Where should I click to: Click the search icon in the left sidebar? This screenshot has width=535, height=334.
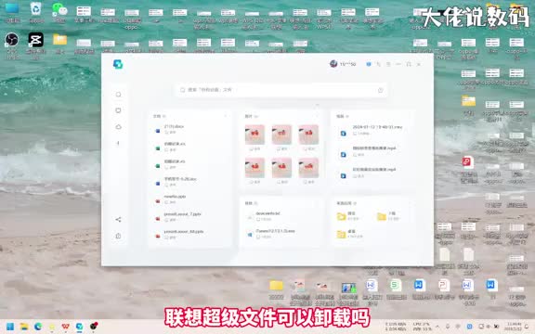pyautogui.click(x=118, y=94)
